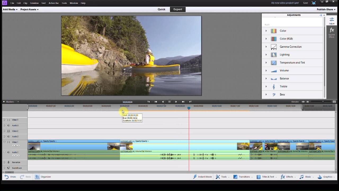Click the Balance adjustment icon
The height and width of the screenshot is (191, 339).
pyautogui.click(x=274, y=79)
